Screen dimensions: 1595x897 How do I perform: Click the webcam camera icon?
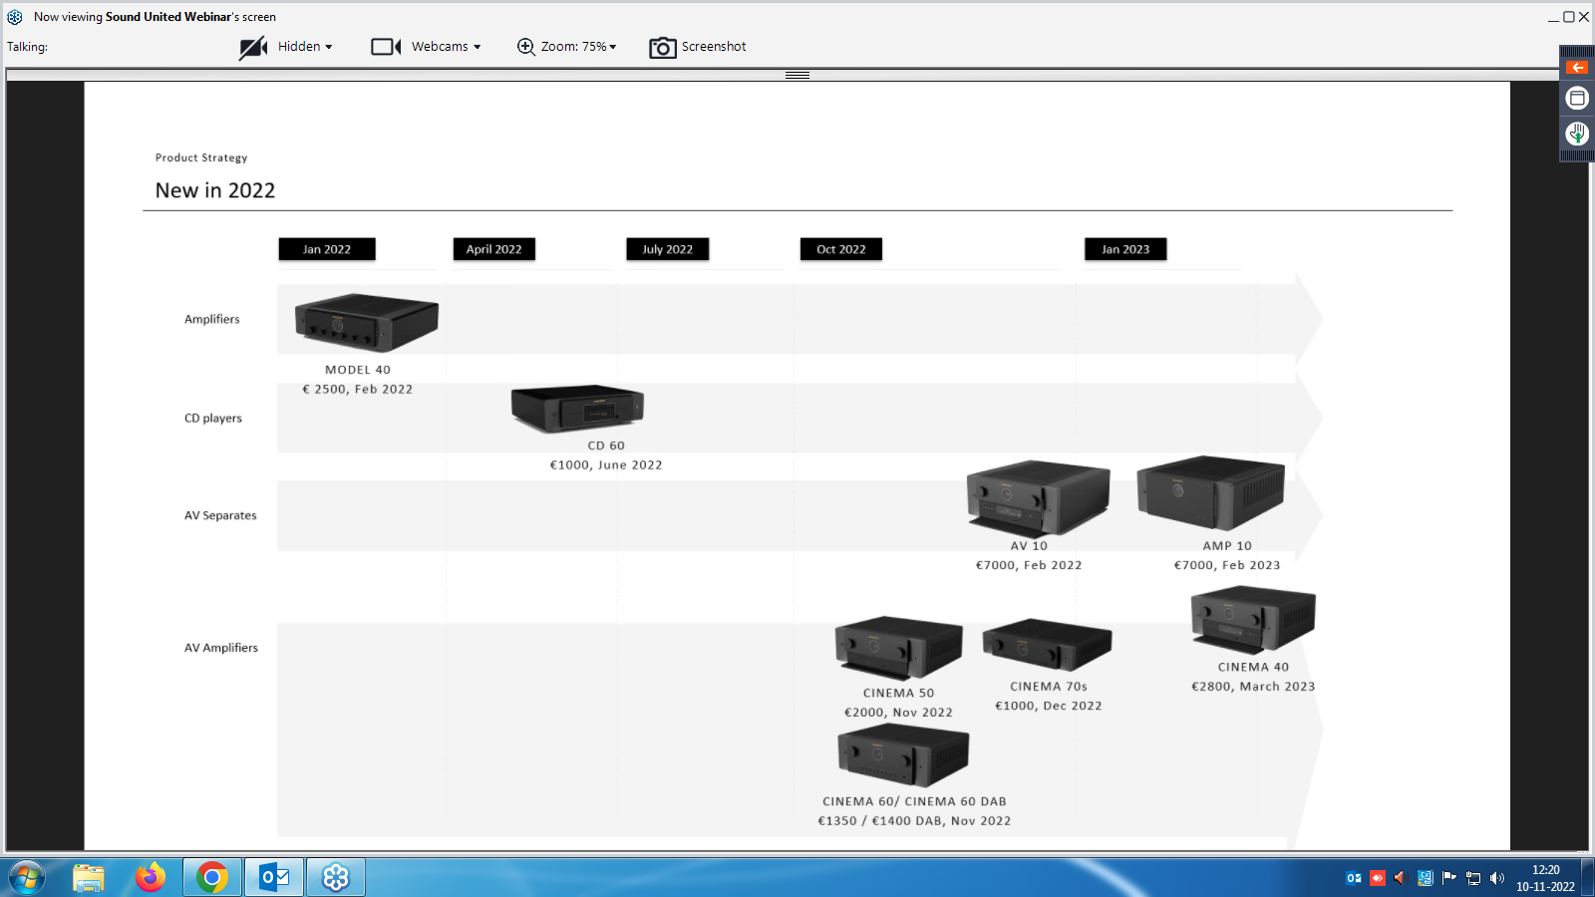coord(386,47)
